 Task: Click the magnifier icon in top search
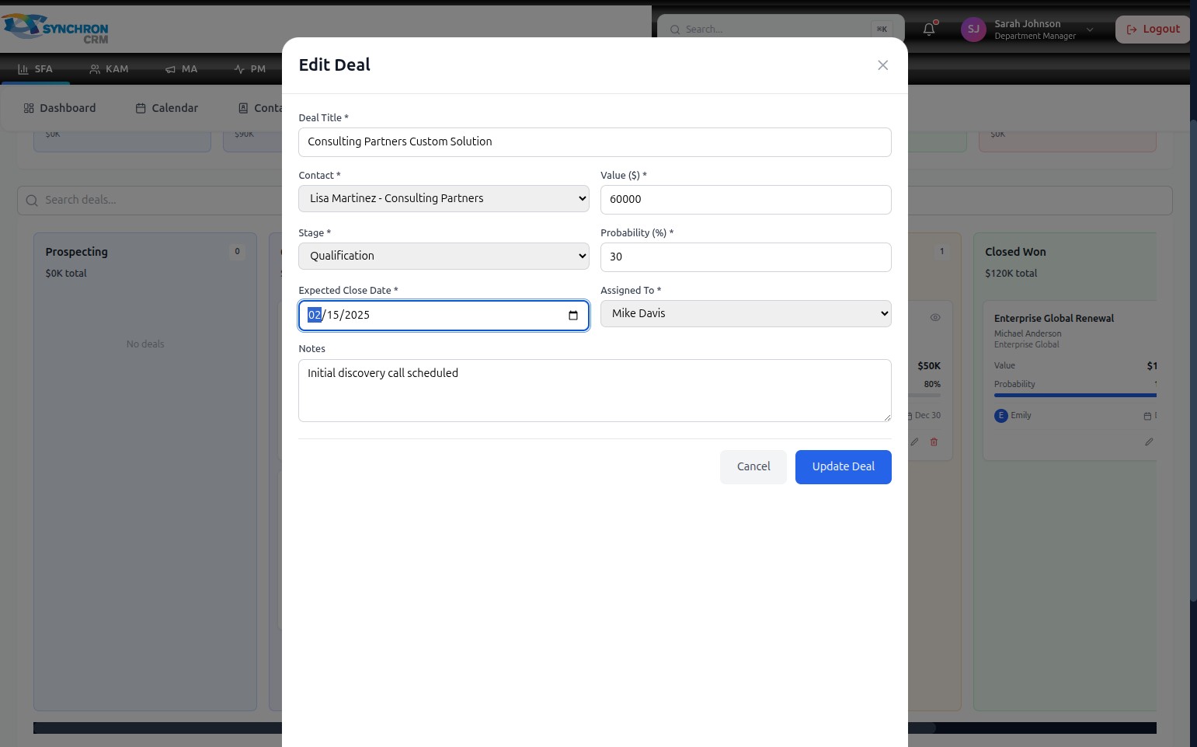coord(675,30)
